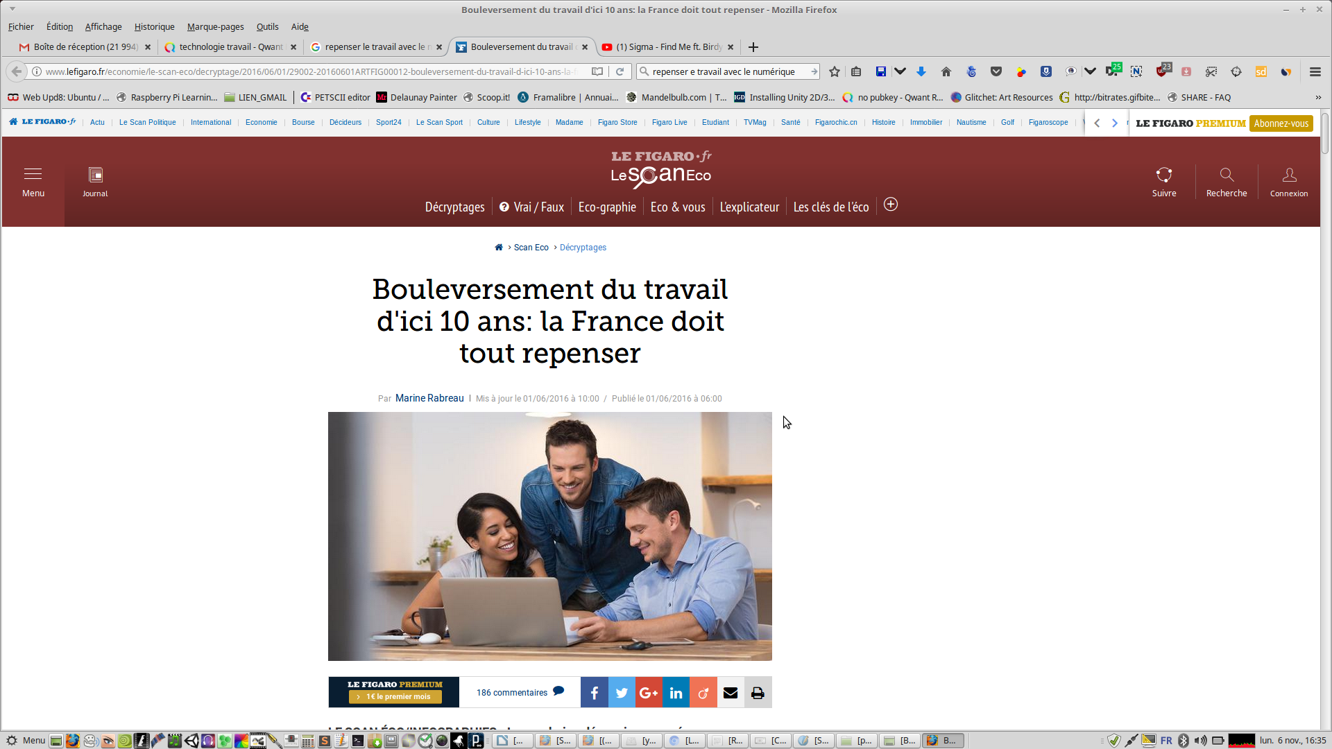Expand more sections with plus circle
Viewport: 1332px width, 749px height.
pyautogui.click(x=891, y=205)
